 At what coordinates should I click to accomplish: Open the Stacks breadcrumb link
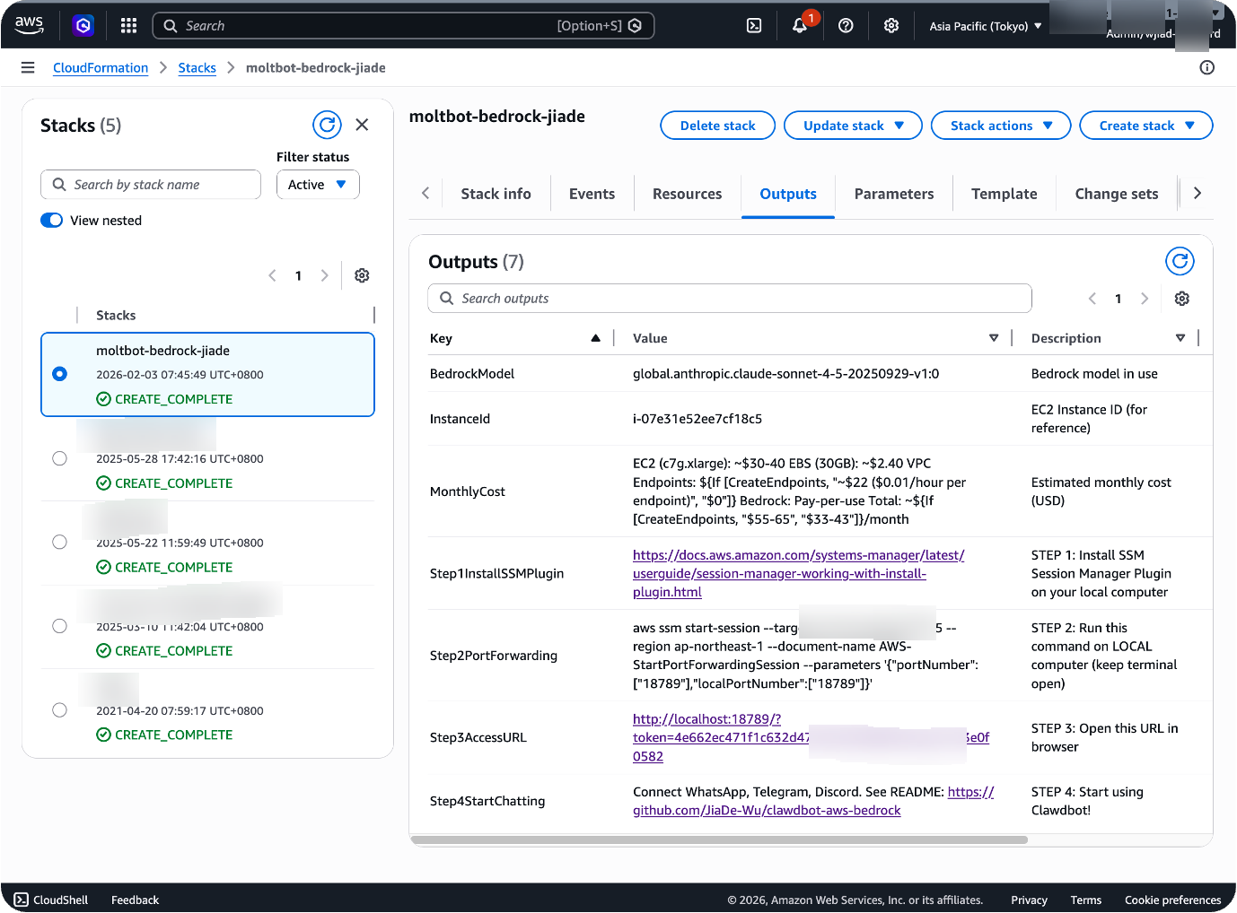[x=197, y=67]
